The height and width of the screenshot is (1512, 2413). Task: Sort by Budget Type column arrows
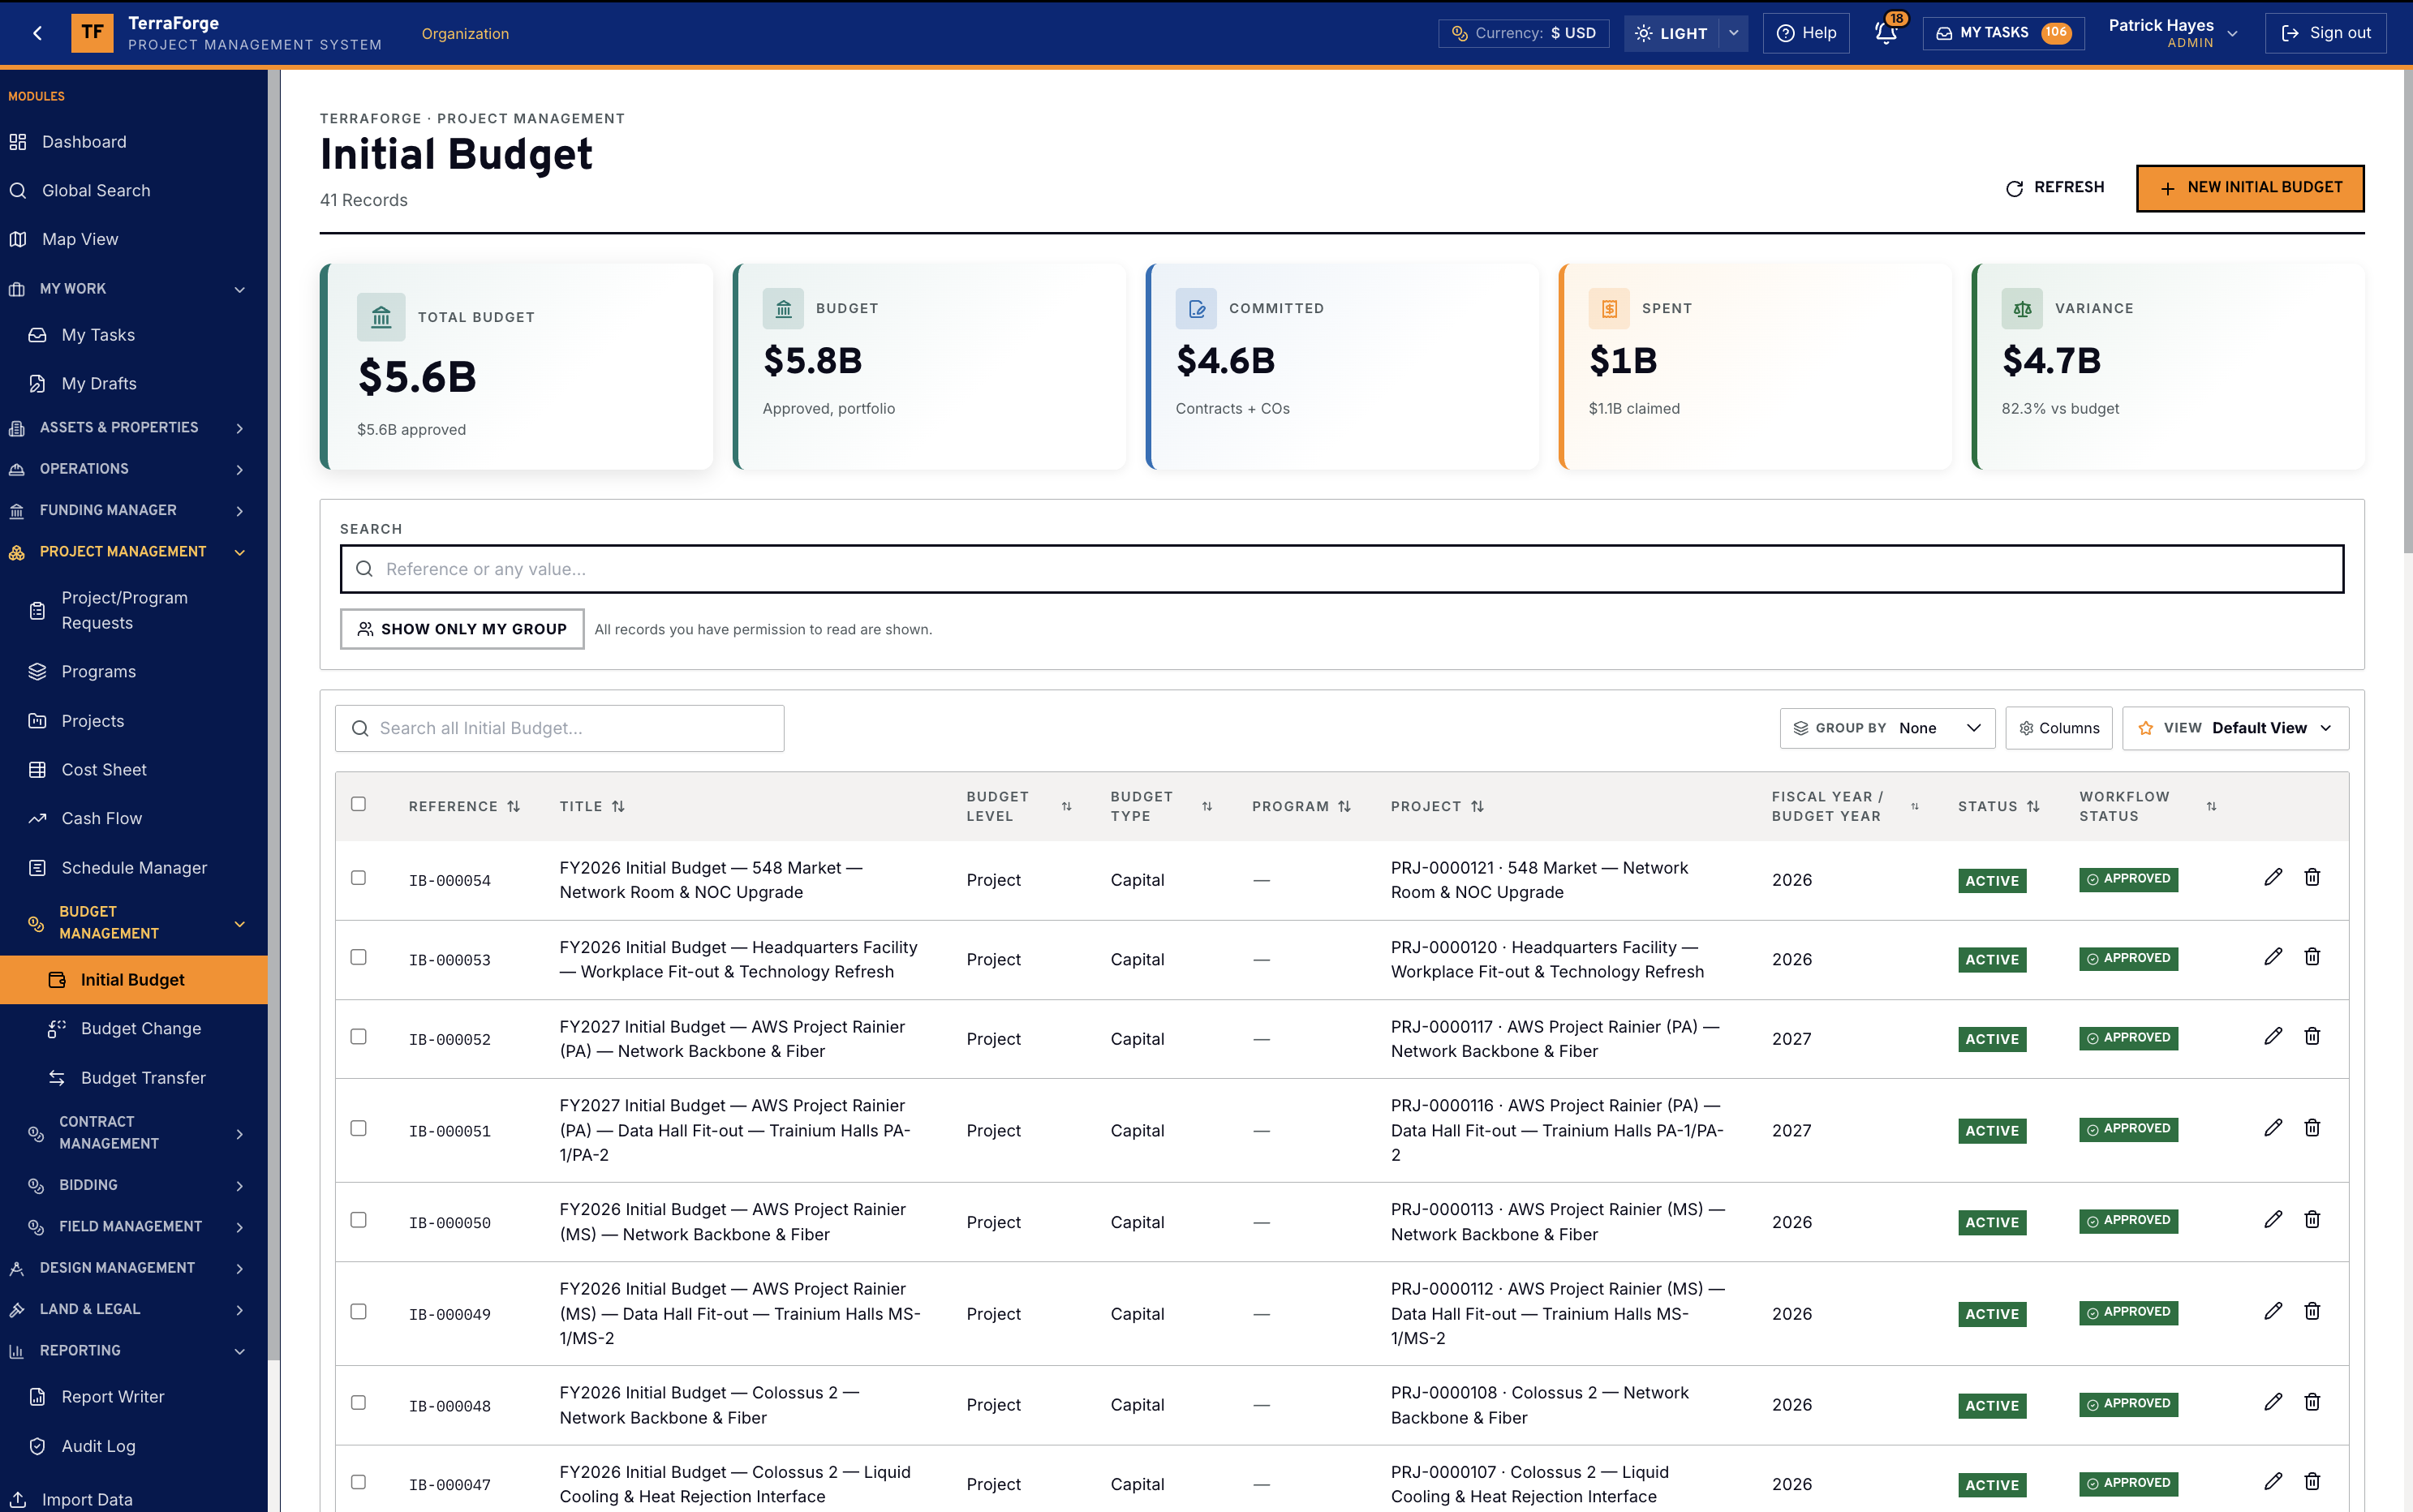click(x=1207, y=806)
